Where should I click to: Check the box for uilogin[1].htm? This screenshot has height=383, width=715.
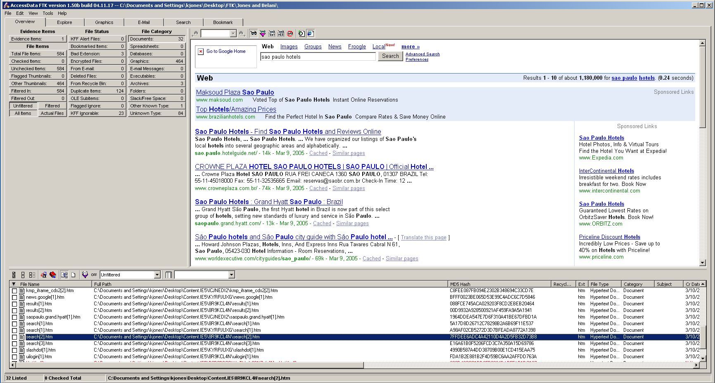(x=14, y=357)
